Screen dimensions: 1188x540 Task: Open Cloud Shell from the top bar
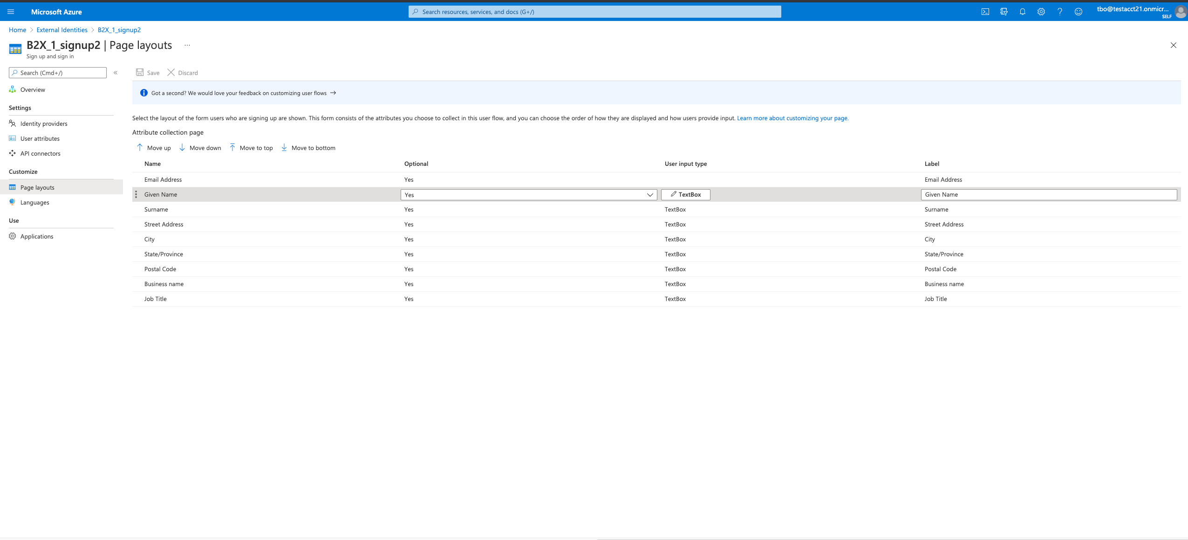click(986, 11)
